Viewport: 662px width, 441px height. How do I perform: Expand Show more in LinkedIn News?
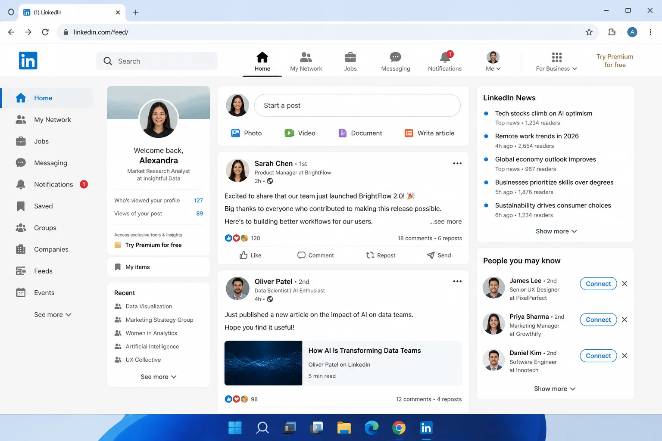[556, 231]
